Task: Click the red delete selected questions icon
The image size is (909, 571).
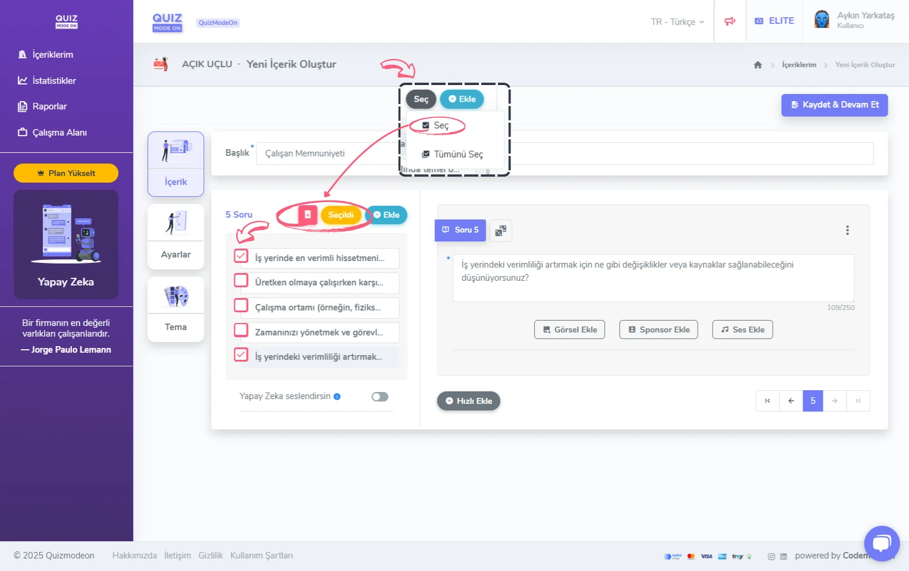Action: pyautogui.click(x=308, y=215)
